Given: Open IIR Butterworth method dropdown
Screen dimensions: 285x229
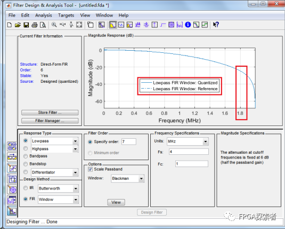Looking at the screenshot, I should [x=76, y=188].
